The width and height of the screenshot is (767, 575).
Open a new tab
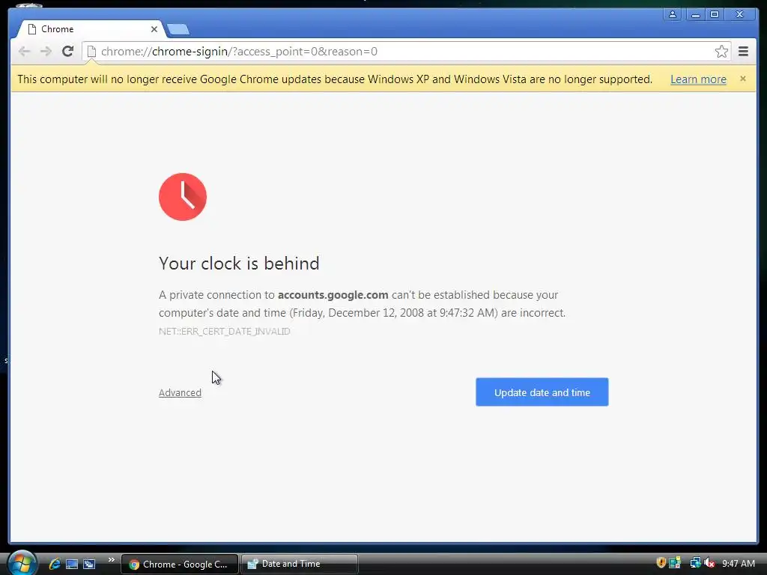tap(178, 30)
